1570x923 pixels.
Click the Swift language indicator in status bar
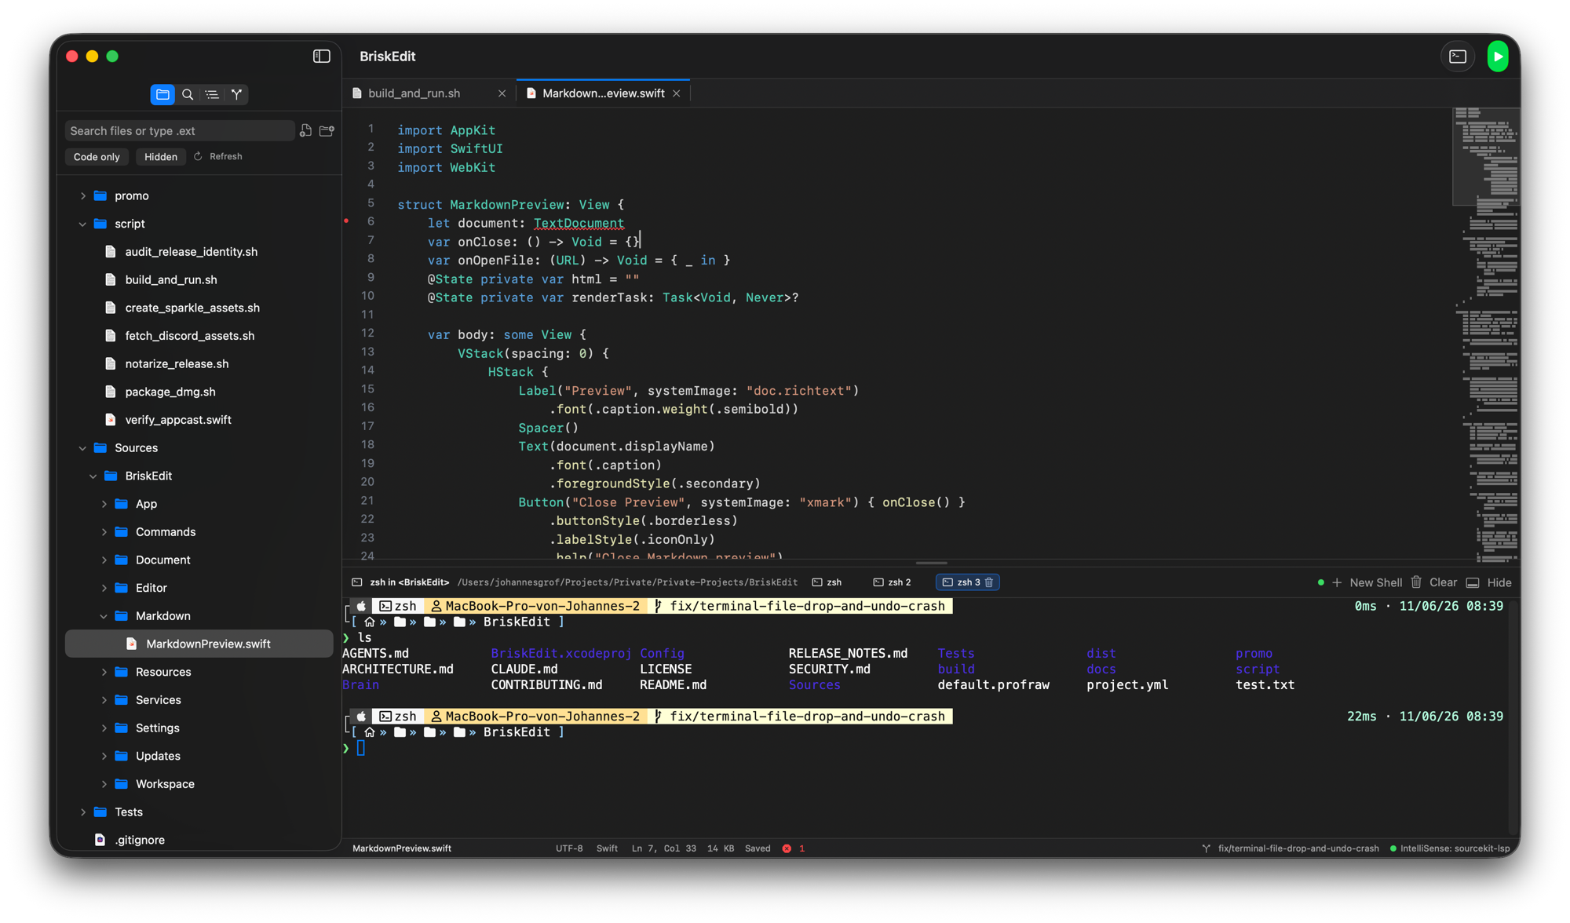click(x=607, y=848)
